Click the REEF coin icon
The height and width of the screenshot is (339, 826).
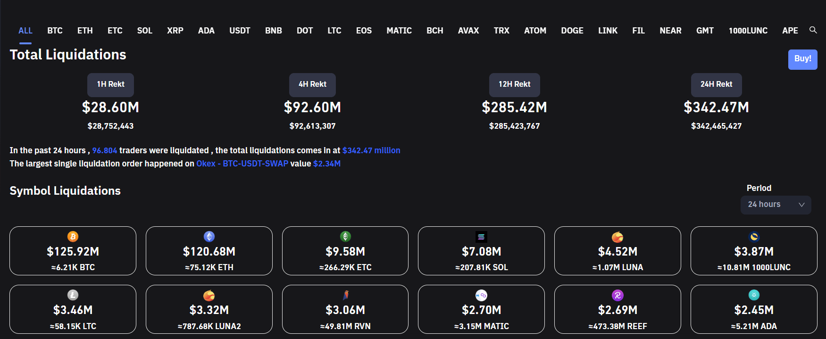tap(617, 295)
